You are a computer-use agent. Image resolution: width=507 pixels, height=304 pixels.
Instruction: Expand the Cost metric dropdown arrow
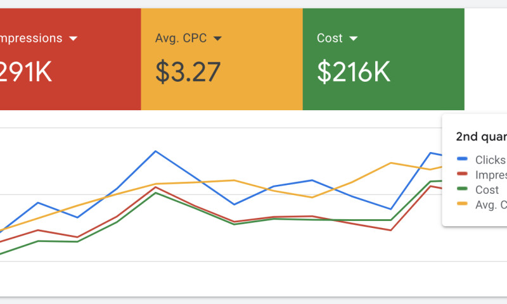click(353, 39)
